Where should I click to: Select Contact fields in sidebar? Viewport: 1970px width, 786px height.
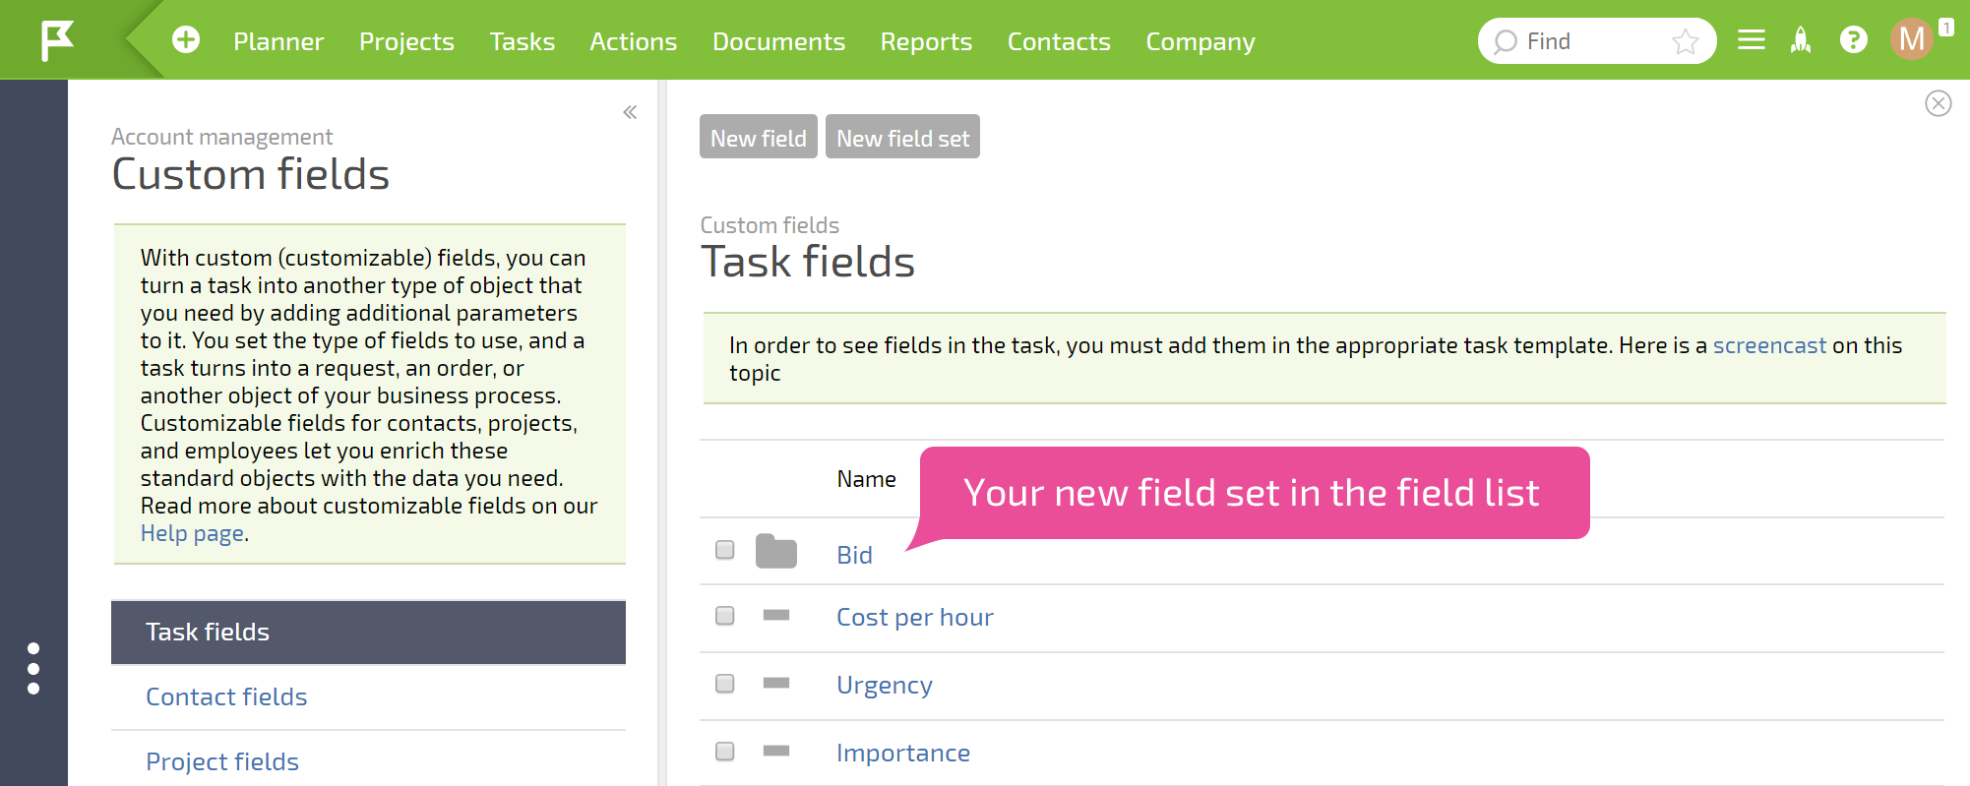click(x=368, y=696)
